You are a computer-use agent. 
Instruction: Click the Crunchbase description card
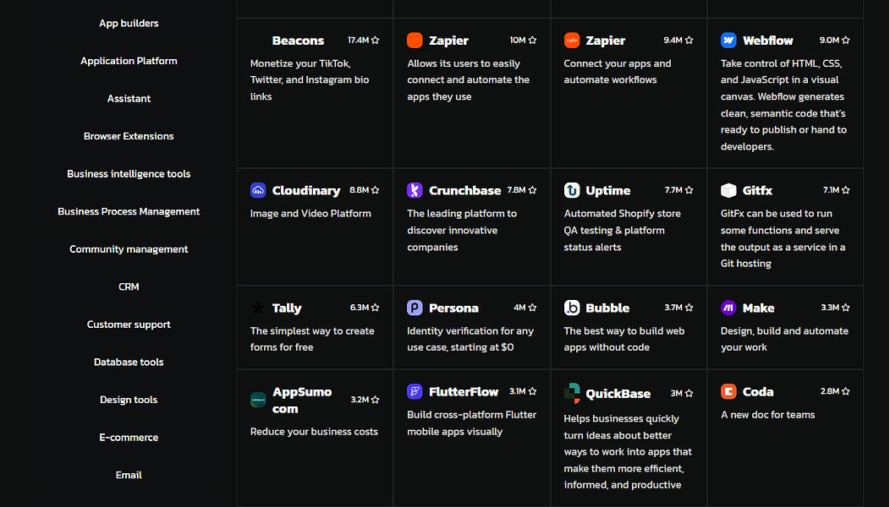point(471,230)
